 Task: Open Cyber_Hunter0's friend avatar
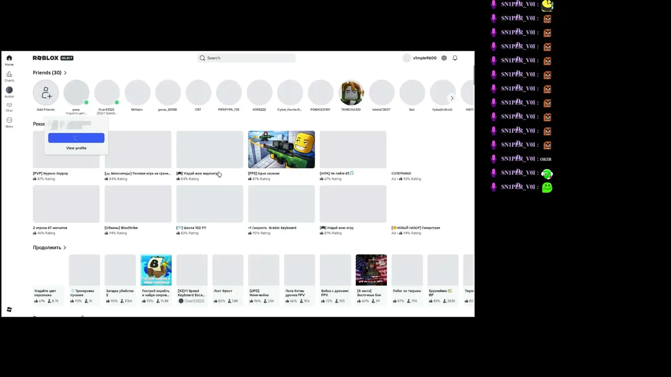pyautogui.click(x=290, y=93)
